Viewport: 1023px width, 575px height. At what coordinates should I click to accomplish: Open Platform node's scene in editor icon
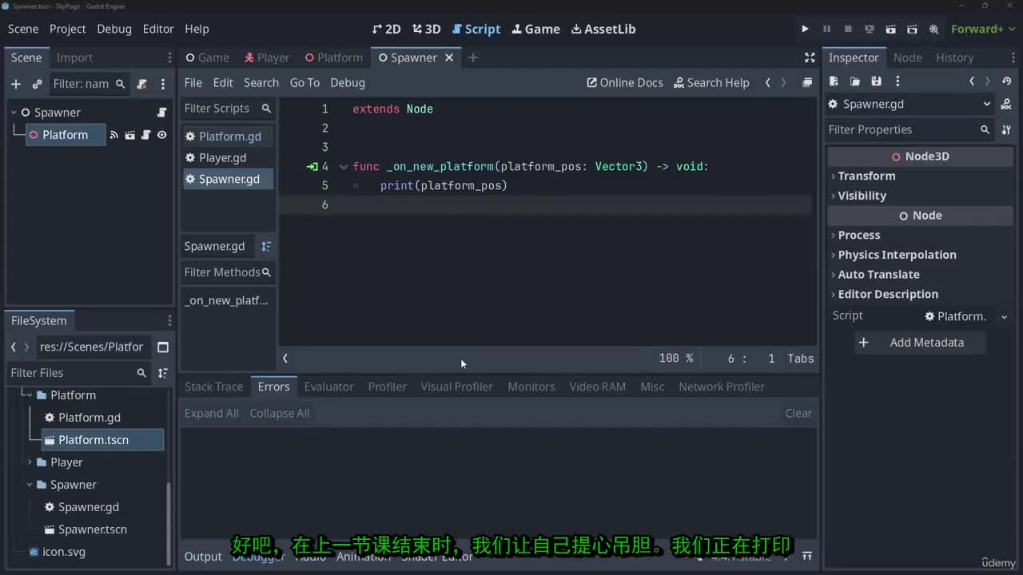pos(130,135)
